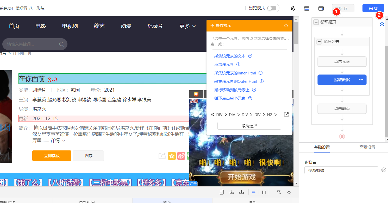Viewport: 388px width, 203px height.
Task: Open help icon beside 采集该元素的Inner Html
Action: tap(260, 73)
